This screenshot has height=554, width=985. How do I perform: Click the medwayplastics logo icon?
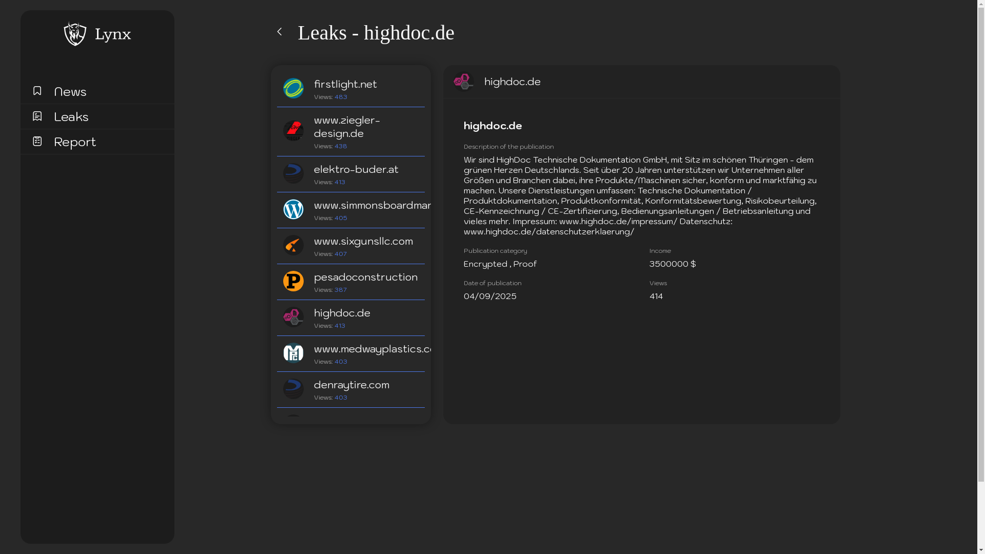(x=293, y=353)
